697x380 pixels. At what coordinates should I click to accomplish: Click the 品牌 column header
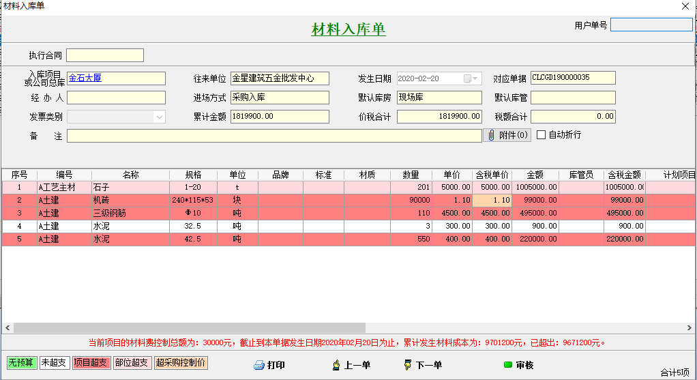point(280,175)
